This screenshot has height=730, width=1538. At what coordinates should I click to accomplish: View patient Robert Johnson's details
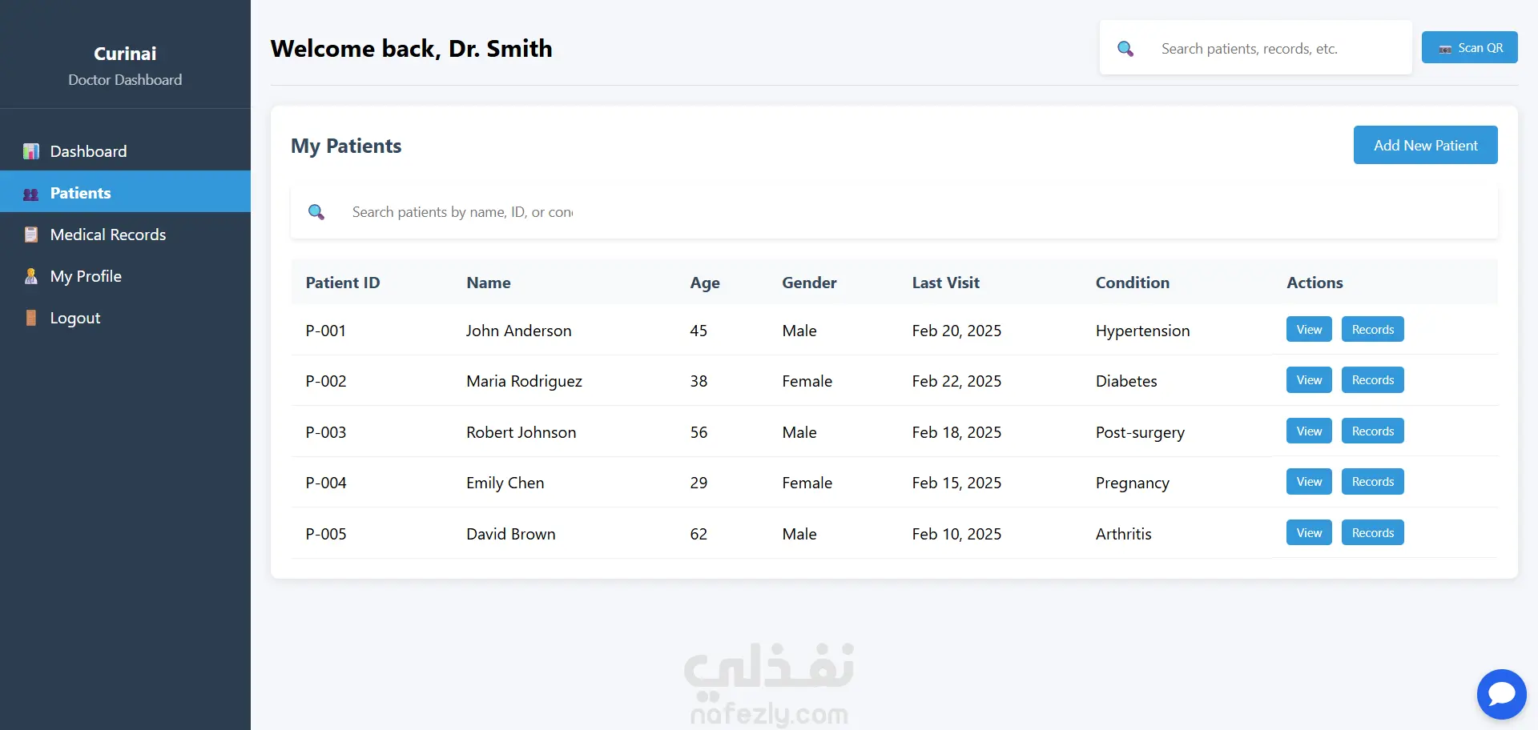1309,431
